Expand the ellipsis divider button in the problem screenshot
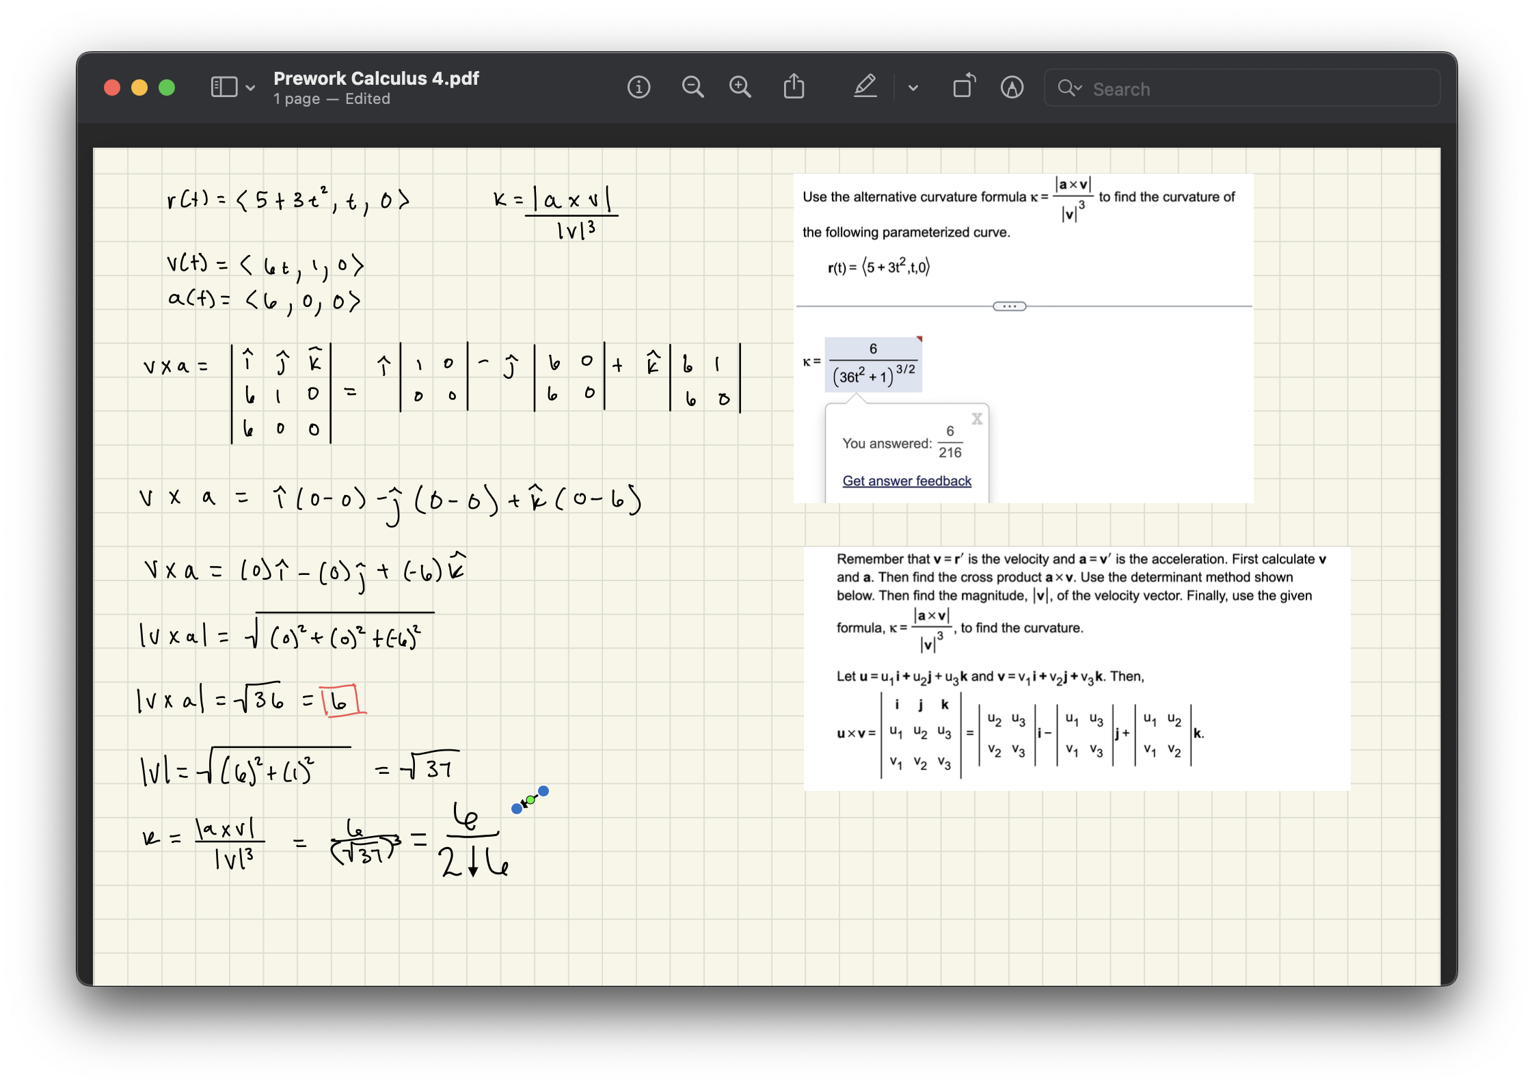The height and width of the screenshot is (1087, 1534). [1009, 306]
